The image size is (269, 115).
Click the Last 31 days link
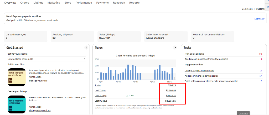[101, 96]
